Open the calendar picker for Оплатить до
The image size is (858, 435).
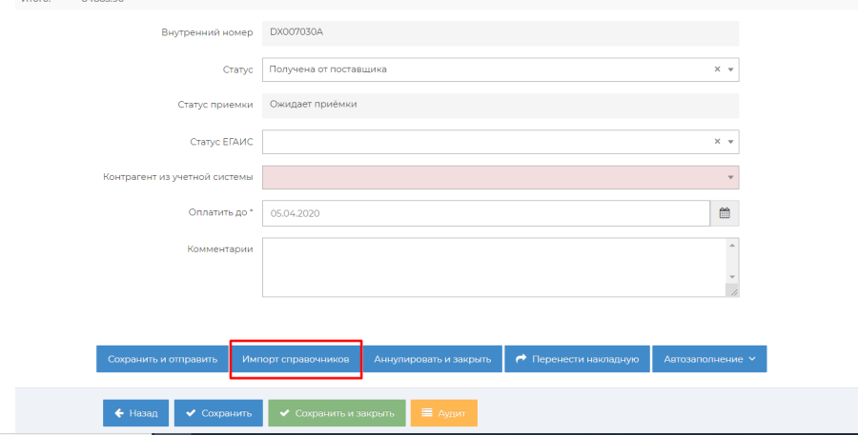pos(725,213)
